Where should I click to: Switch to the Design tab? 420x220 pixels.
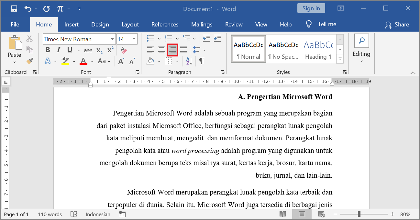point(100,25)
